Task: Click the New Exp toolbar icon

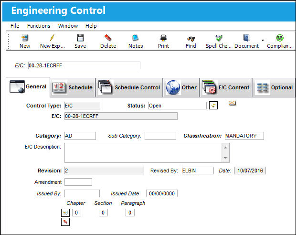Action: (x=52, y=38)
